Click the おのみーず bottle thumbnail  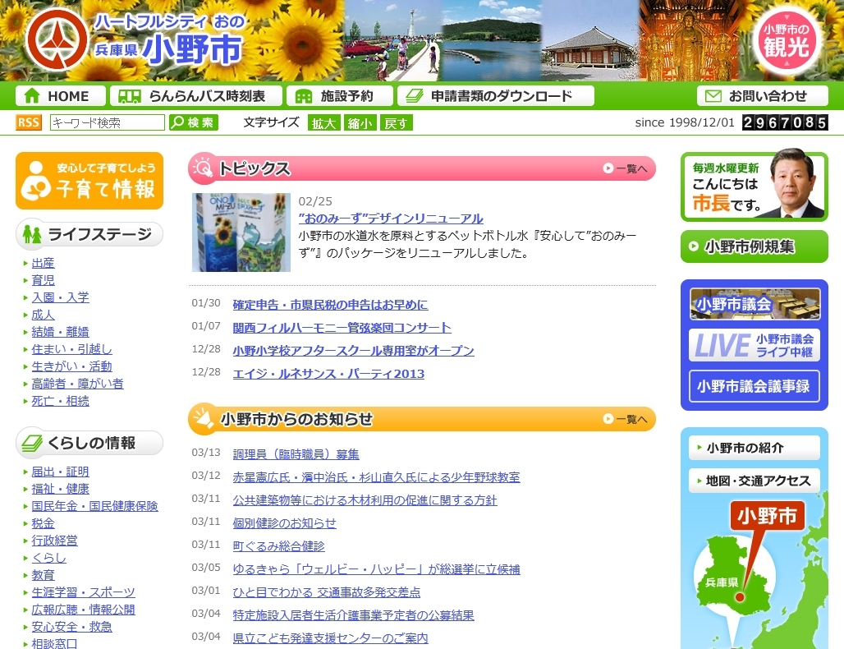pyautogui.click(x=241, y=232)
